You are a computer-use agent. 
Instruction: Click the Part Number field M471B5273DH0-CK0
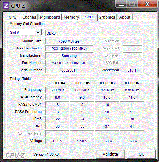click(x=69, y=63)
